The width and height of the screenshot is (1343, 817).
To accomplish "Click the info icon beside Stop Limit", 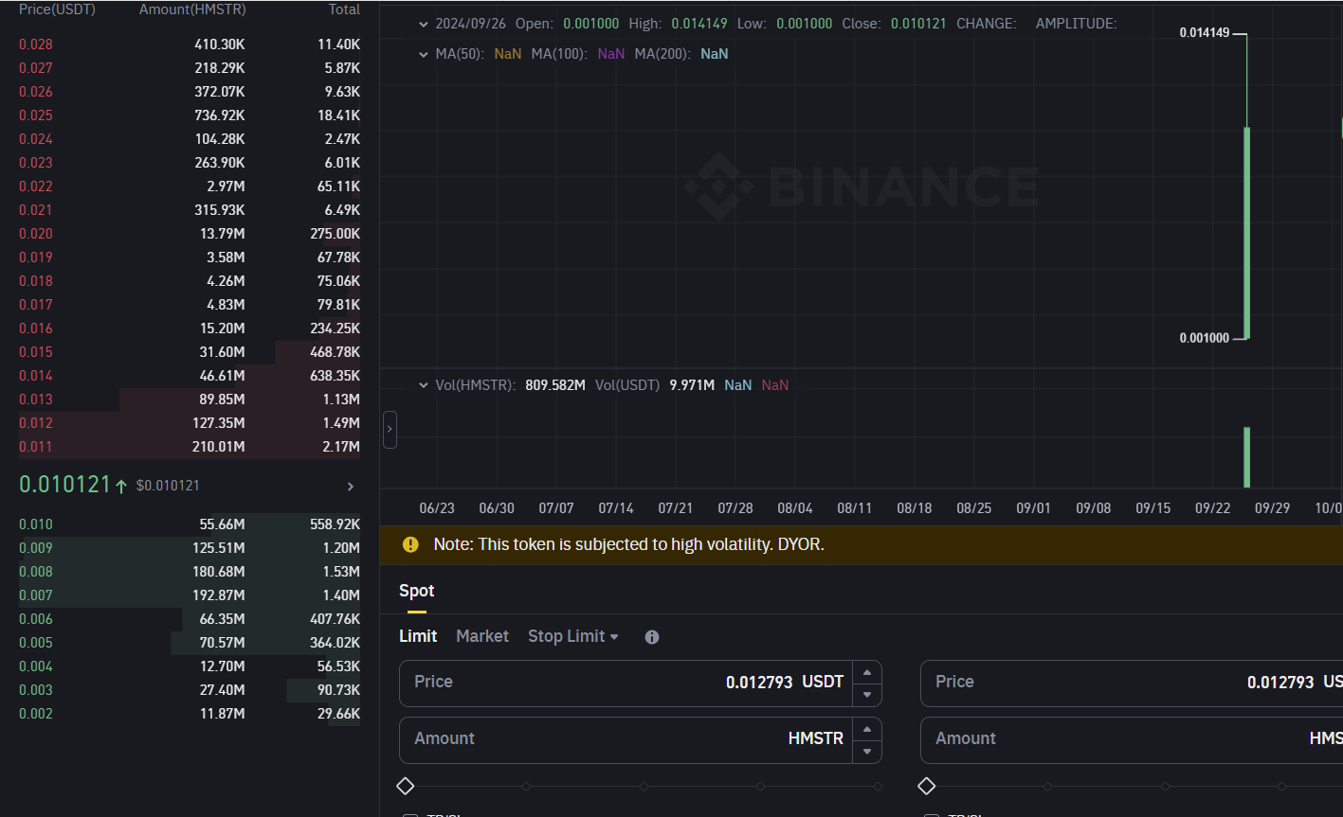I will click(x=651, y=637).
